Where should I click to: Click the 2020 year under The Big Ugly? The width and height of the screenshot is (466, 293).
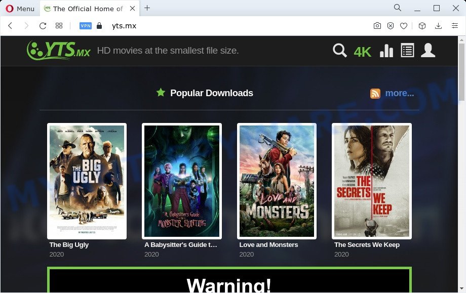tap(56, 255)
